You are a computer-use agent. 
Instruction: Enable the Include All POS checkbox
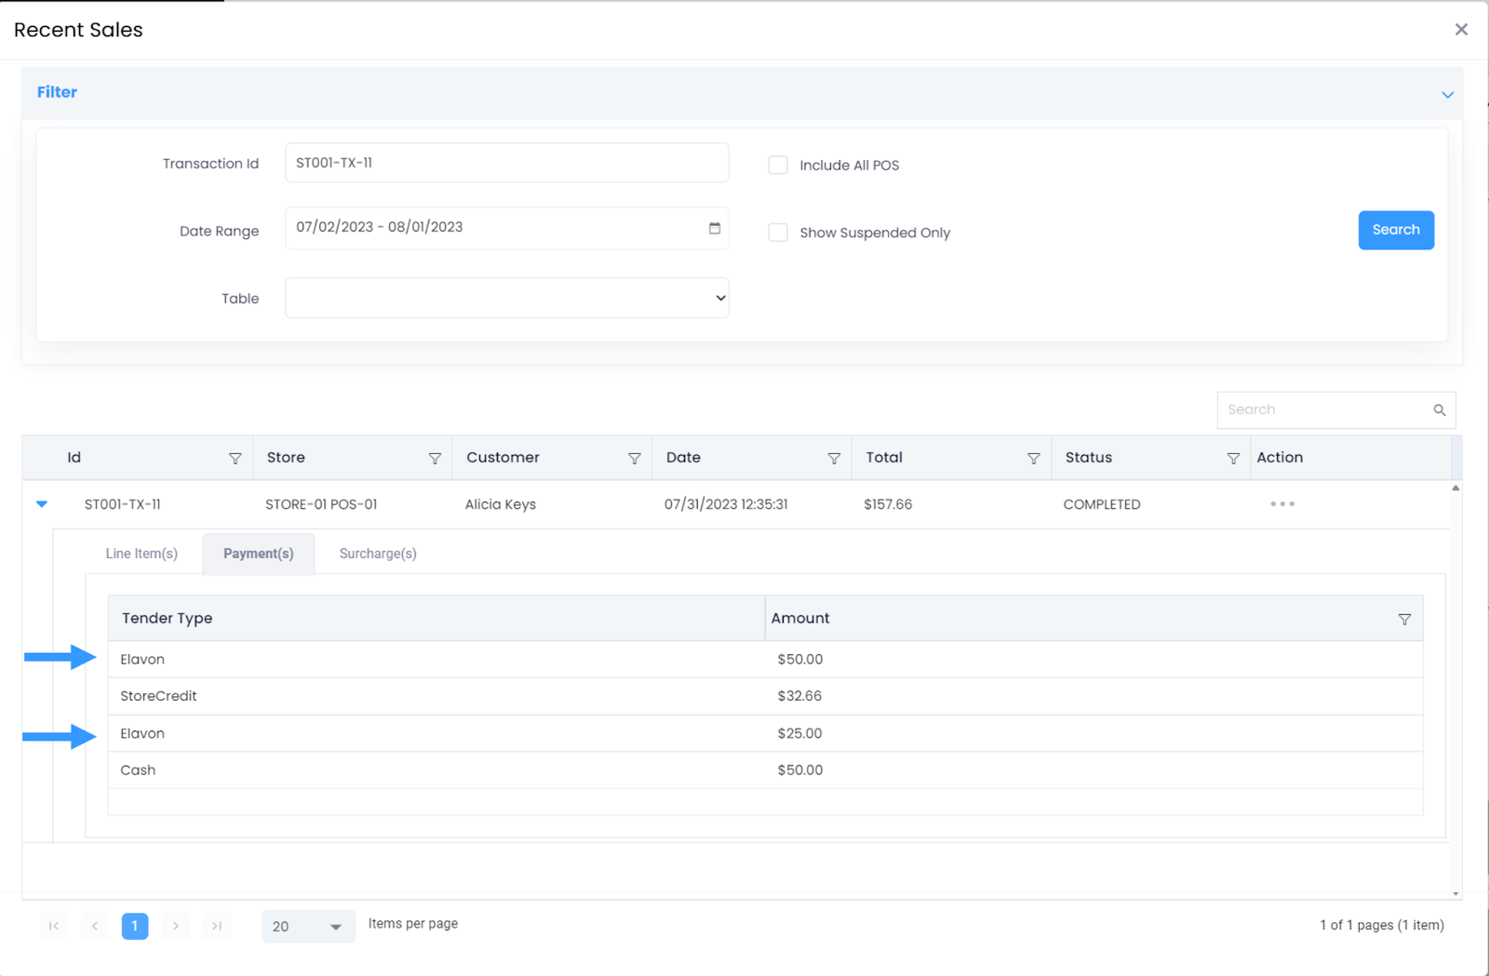tap(778, 166)
